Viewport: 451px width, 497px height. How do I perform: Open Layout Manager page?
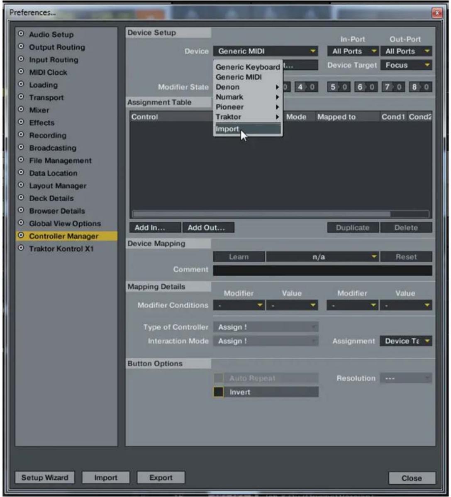click(x=58, y=186)
